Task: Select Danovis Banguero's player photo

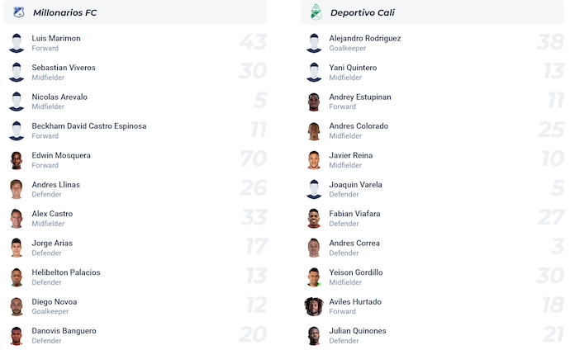Action: tap(17, 335)
